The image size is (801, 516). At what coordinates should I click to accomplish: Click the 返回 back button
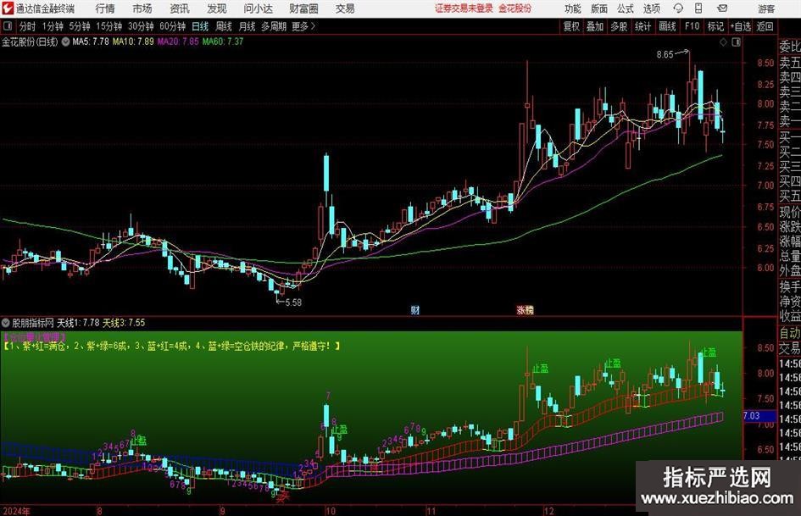tap(765, 26)
